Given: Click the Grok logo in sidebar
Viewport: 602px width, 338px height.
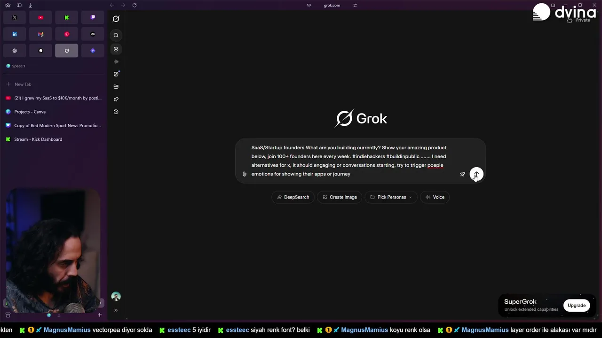Looking at the screenshot, I should tap(116, 19).
